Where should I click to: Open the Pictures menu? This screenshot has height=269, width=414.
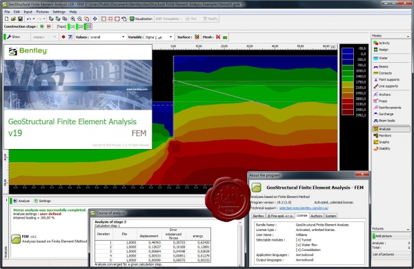[x=42, y=12]
